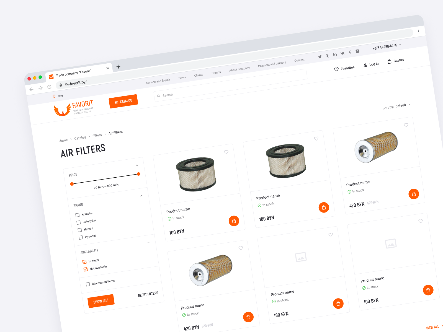Viewport: 443px width, 332px height.
Task: Open the Instagram social icon
Action: point(357,51)
